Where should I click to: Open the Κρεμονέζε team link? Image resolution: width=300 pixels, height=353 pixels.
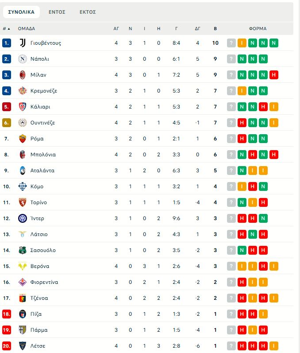44,91
